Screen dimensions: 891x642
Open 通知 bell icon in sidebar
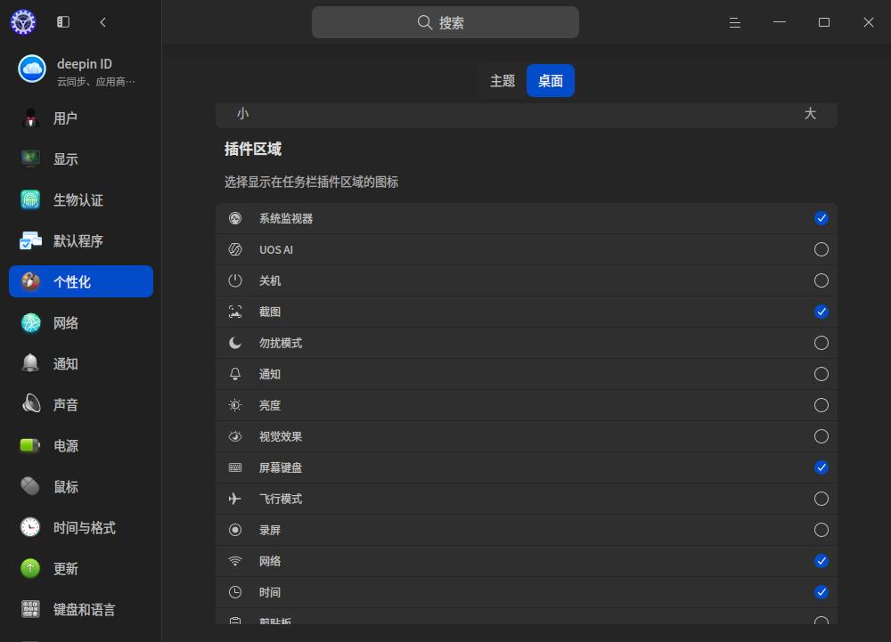click(x=30, y=363)
